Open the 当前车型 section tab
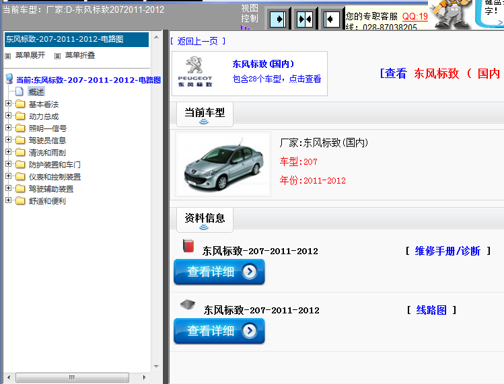 tap(205, 114)
